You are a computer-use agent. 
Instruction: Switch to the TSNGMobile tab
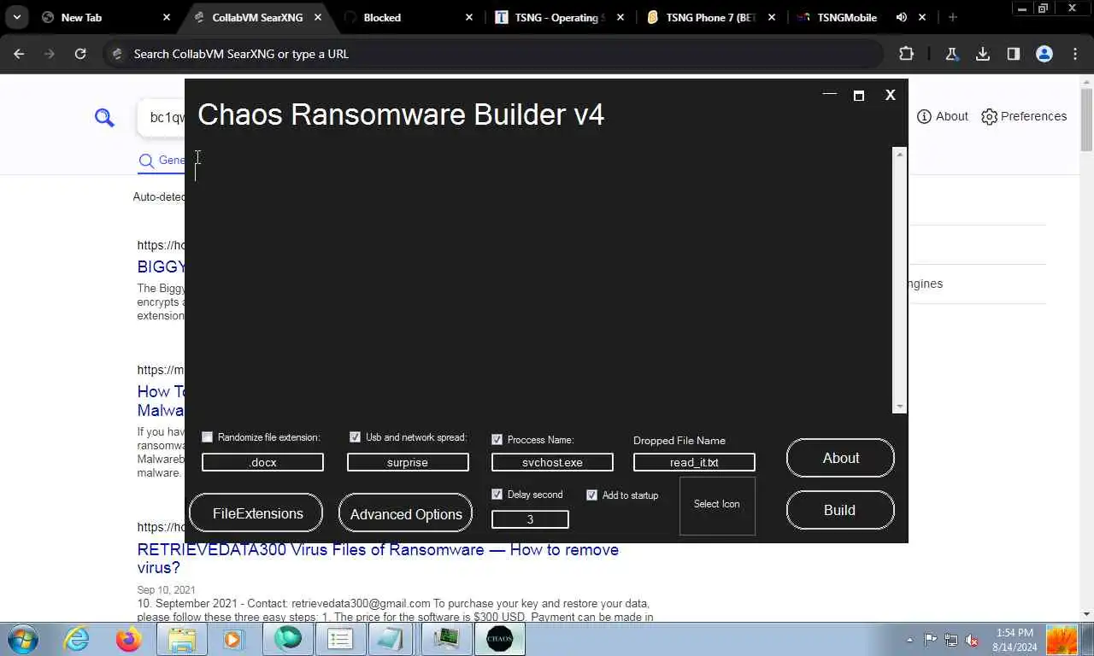862,17
